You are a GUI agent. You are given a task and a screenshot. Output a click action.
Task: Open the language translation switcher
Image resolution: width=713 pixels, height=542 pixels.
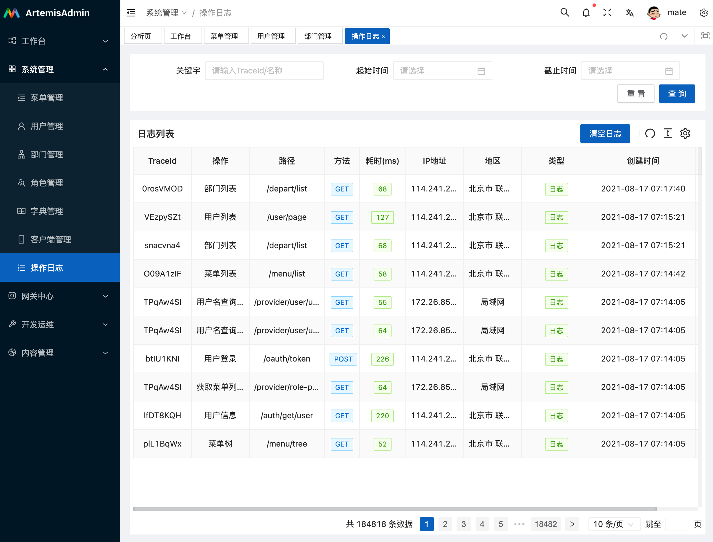629,13
